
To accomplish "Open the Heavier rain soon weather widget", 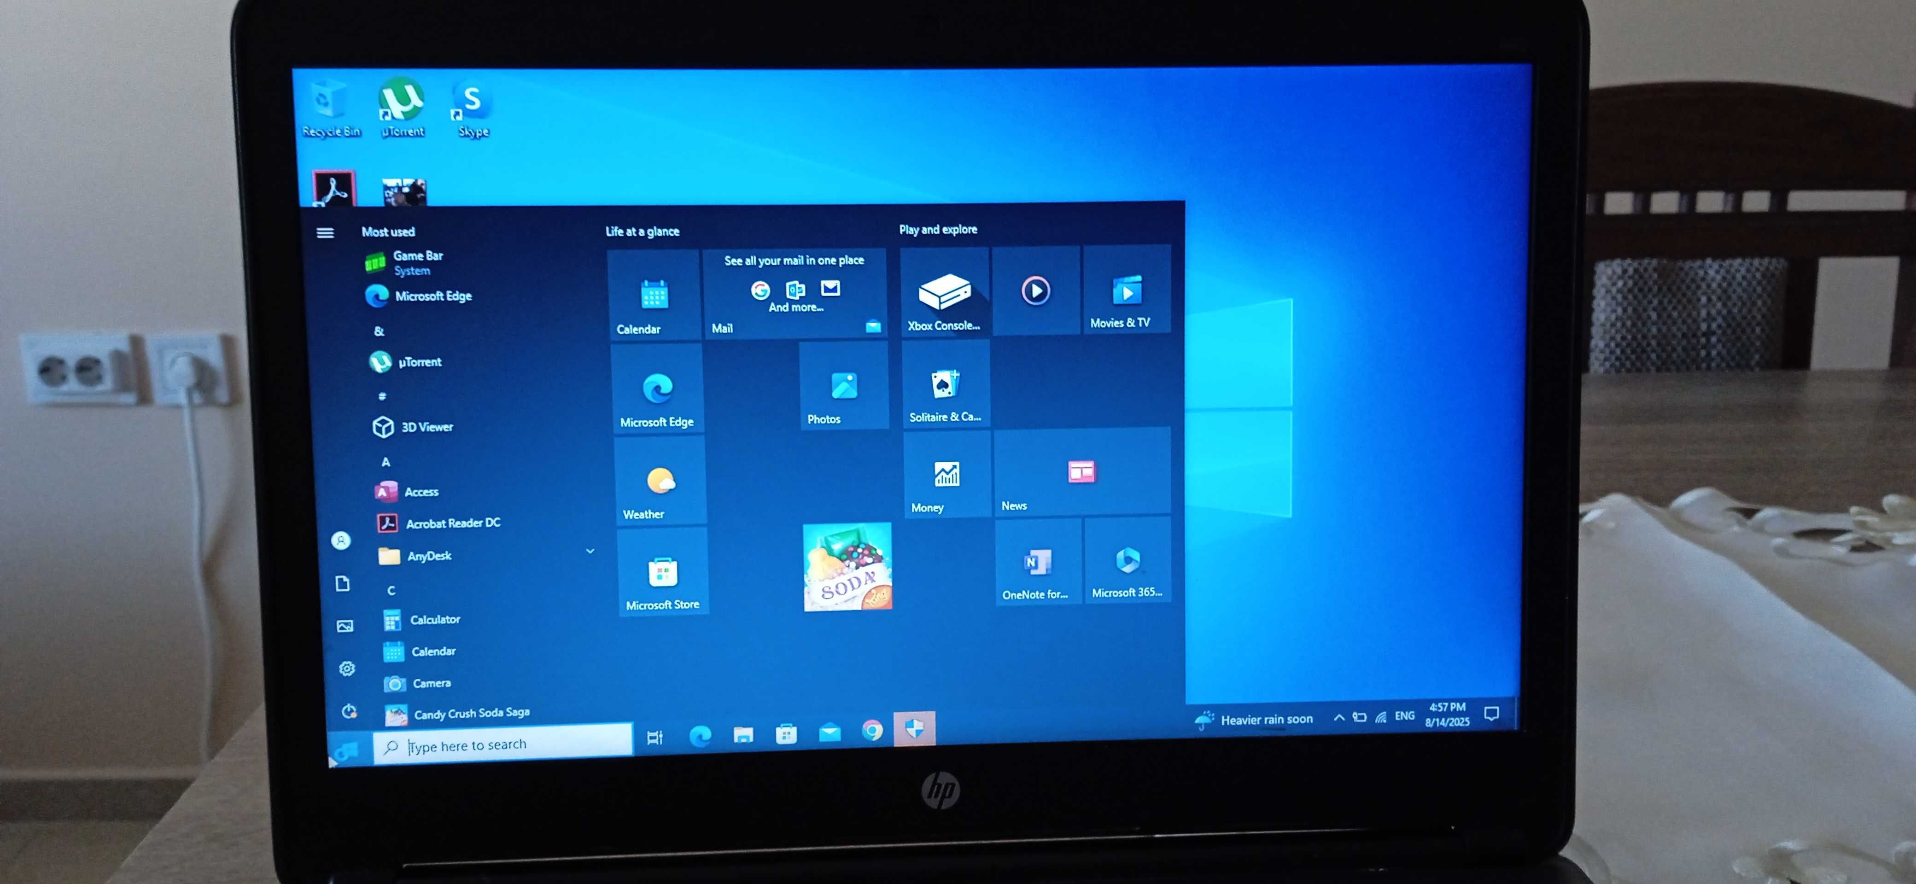I will 1254,720.
